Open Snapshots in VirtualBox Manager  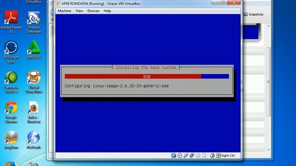point(253,14)
